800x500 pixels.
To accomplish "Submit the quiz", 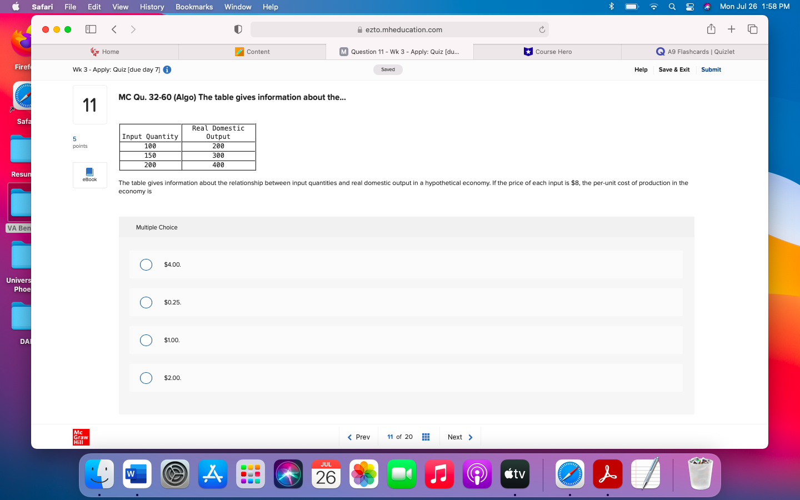I will pyautogui.click(x=711, y=69).
